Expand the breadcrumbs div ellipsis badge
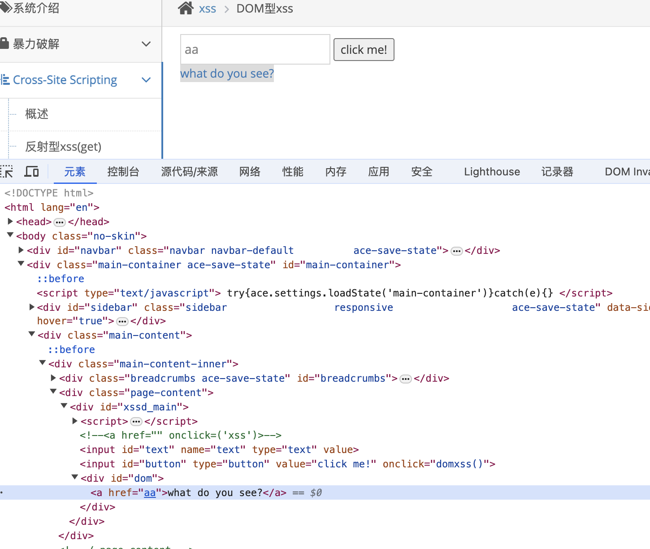Image resolution: width=650 pixels, height=549 pixels. tap(406, 379)
